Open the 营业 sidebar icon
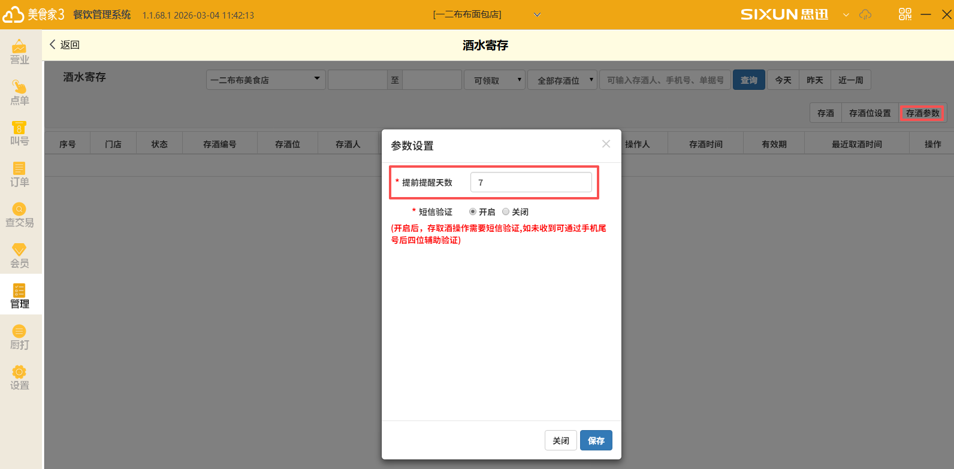 pos(20,52)
